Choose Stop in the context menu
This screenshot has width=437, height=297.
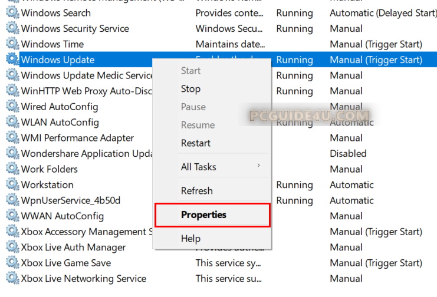pyautogui.click(x=190, y=89)
